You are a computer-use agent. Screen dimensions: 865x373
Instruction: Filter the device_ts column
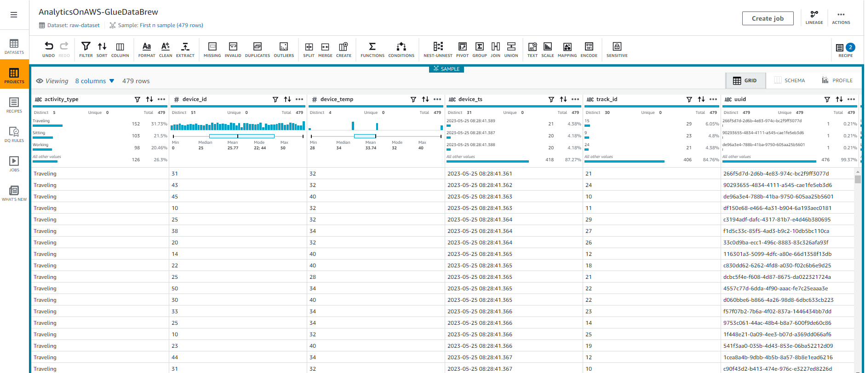pyautogui.click(x=551, y=99)
